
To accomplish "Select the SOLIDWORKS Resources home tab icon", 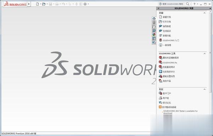I will click(154, 19).
